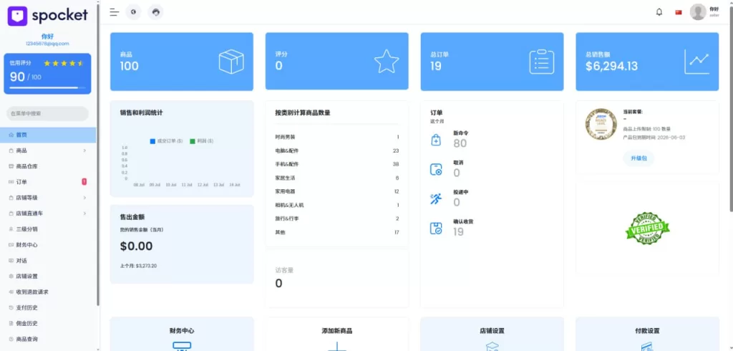Open the notification bell

click(659, 12)
